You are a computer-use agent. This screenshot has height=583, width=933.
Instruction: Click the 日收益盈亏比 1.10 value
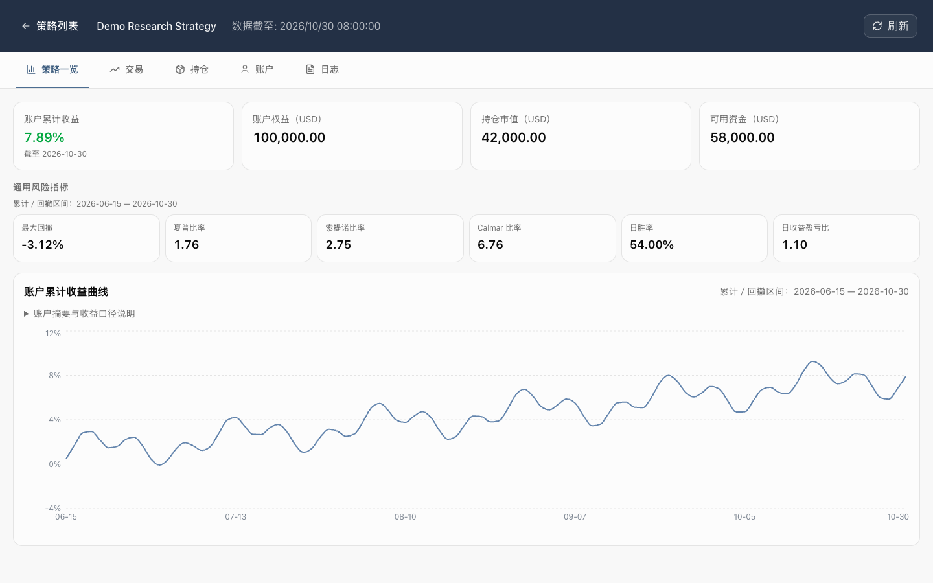click(795, 245)
